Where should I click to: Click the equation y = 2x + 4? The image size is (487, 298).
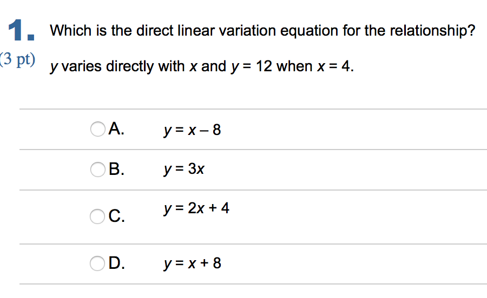click(x=196, y=208)
